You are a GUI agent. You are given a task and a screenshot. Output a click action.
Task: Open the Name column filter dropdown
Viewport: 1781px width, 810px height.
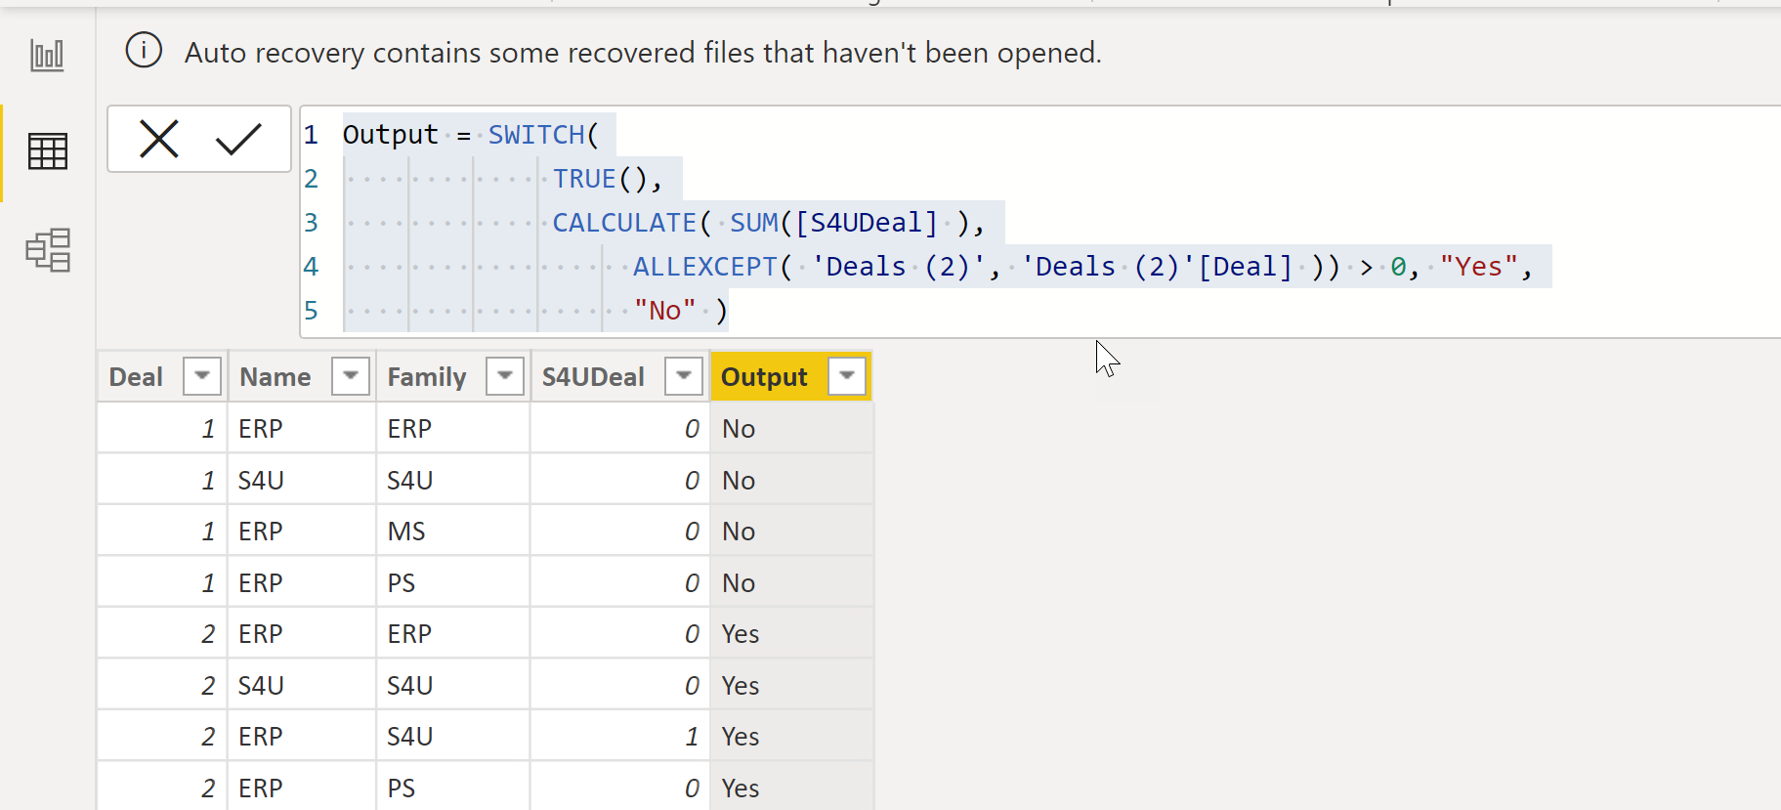point(351,376)
